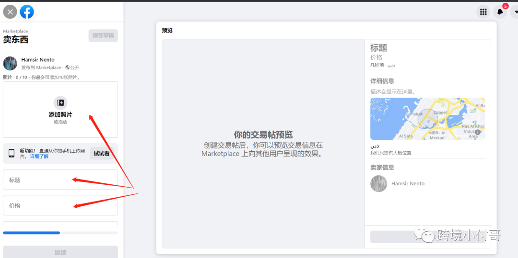Open the 详细了解 link
The image size is (518, 258).
click(x=39, y=156)
